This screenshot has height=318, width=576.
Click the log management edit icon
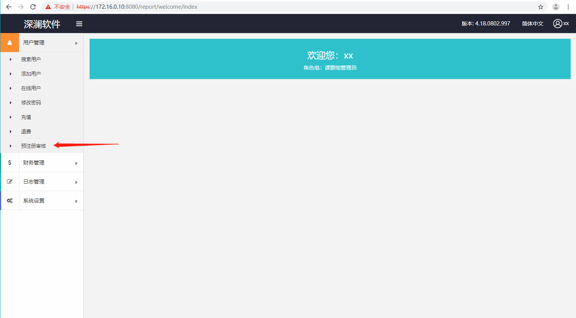tap(9, 182)
